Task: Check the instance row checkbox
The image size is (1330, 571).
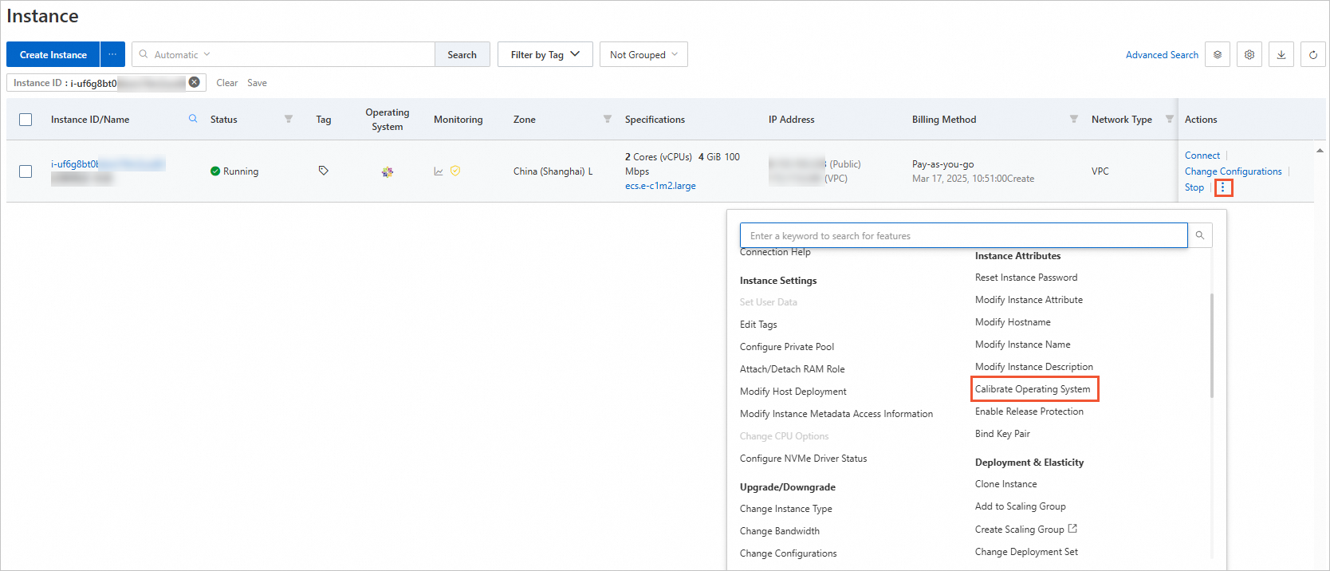Action: 26,171
